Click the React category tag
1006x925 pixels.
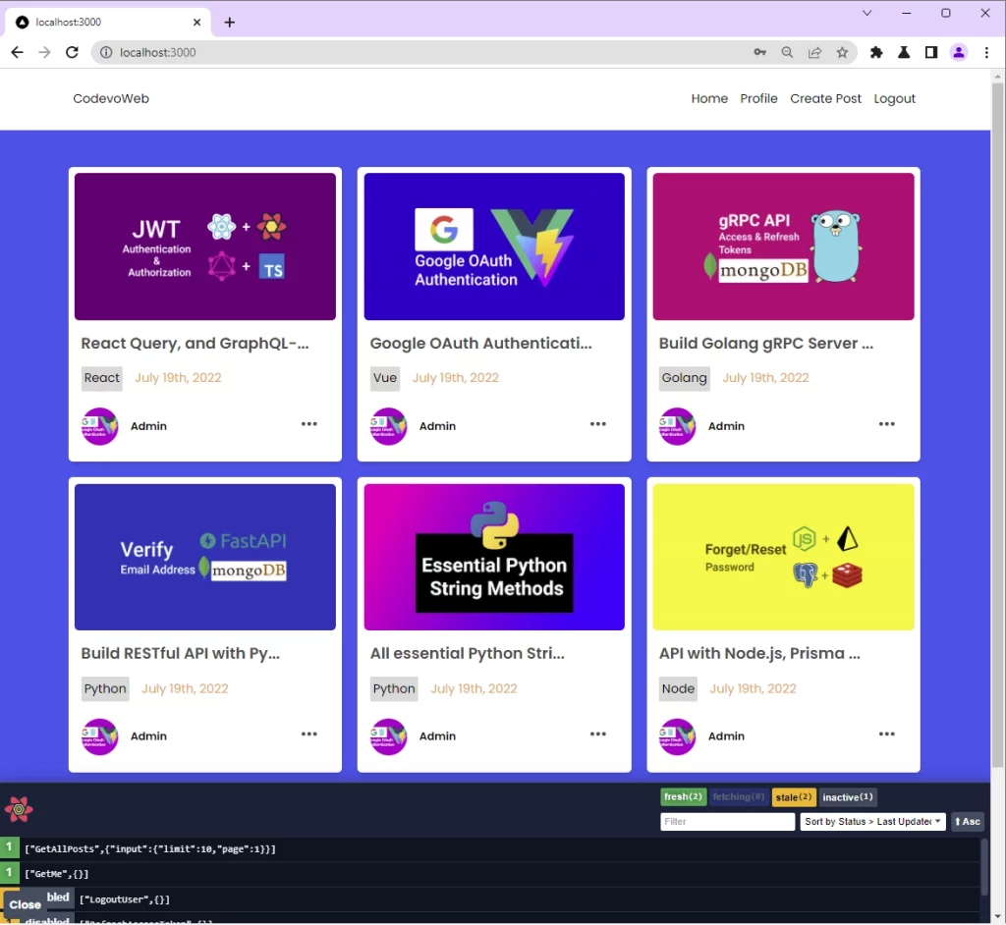click(102, 378)
